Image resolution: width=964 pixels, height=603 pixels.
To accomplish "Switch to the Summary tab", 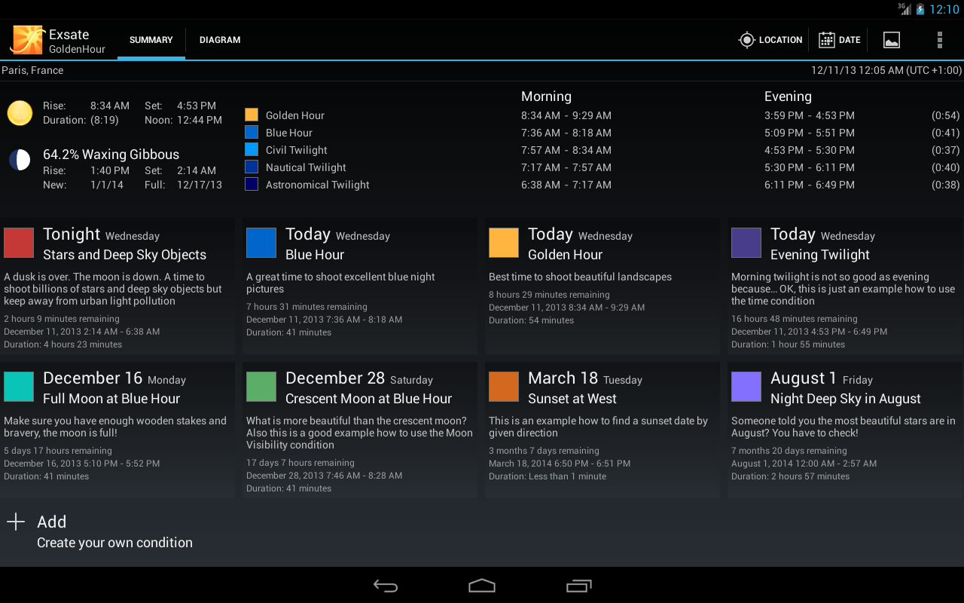I will point(151,40).
